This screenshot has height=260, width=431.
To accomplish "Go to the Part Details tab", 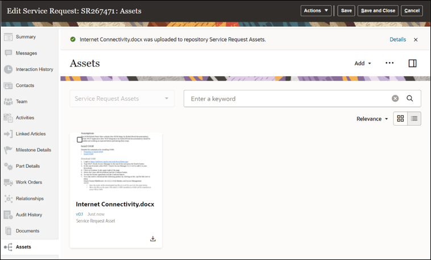I will [28, 166].
